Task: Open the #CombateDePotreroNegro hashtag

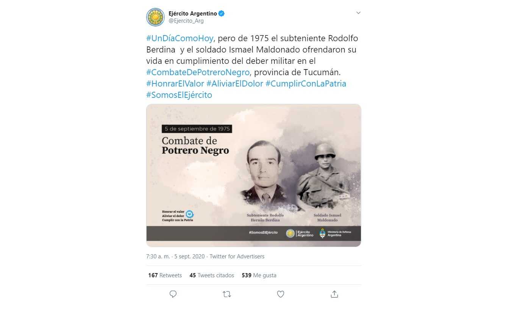Action: tap(198, 72)
